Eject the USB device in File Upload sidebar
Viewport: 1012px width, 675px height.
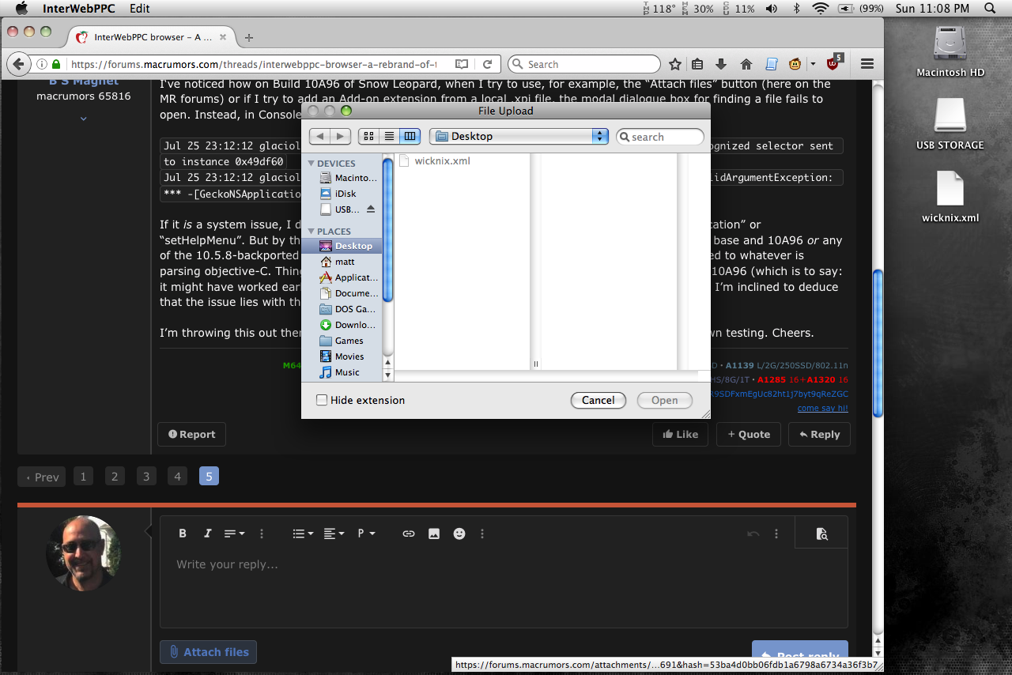point(372,209)
